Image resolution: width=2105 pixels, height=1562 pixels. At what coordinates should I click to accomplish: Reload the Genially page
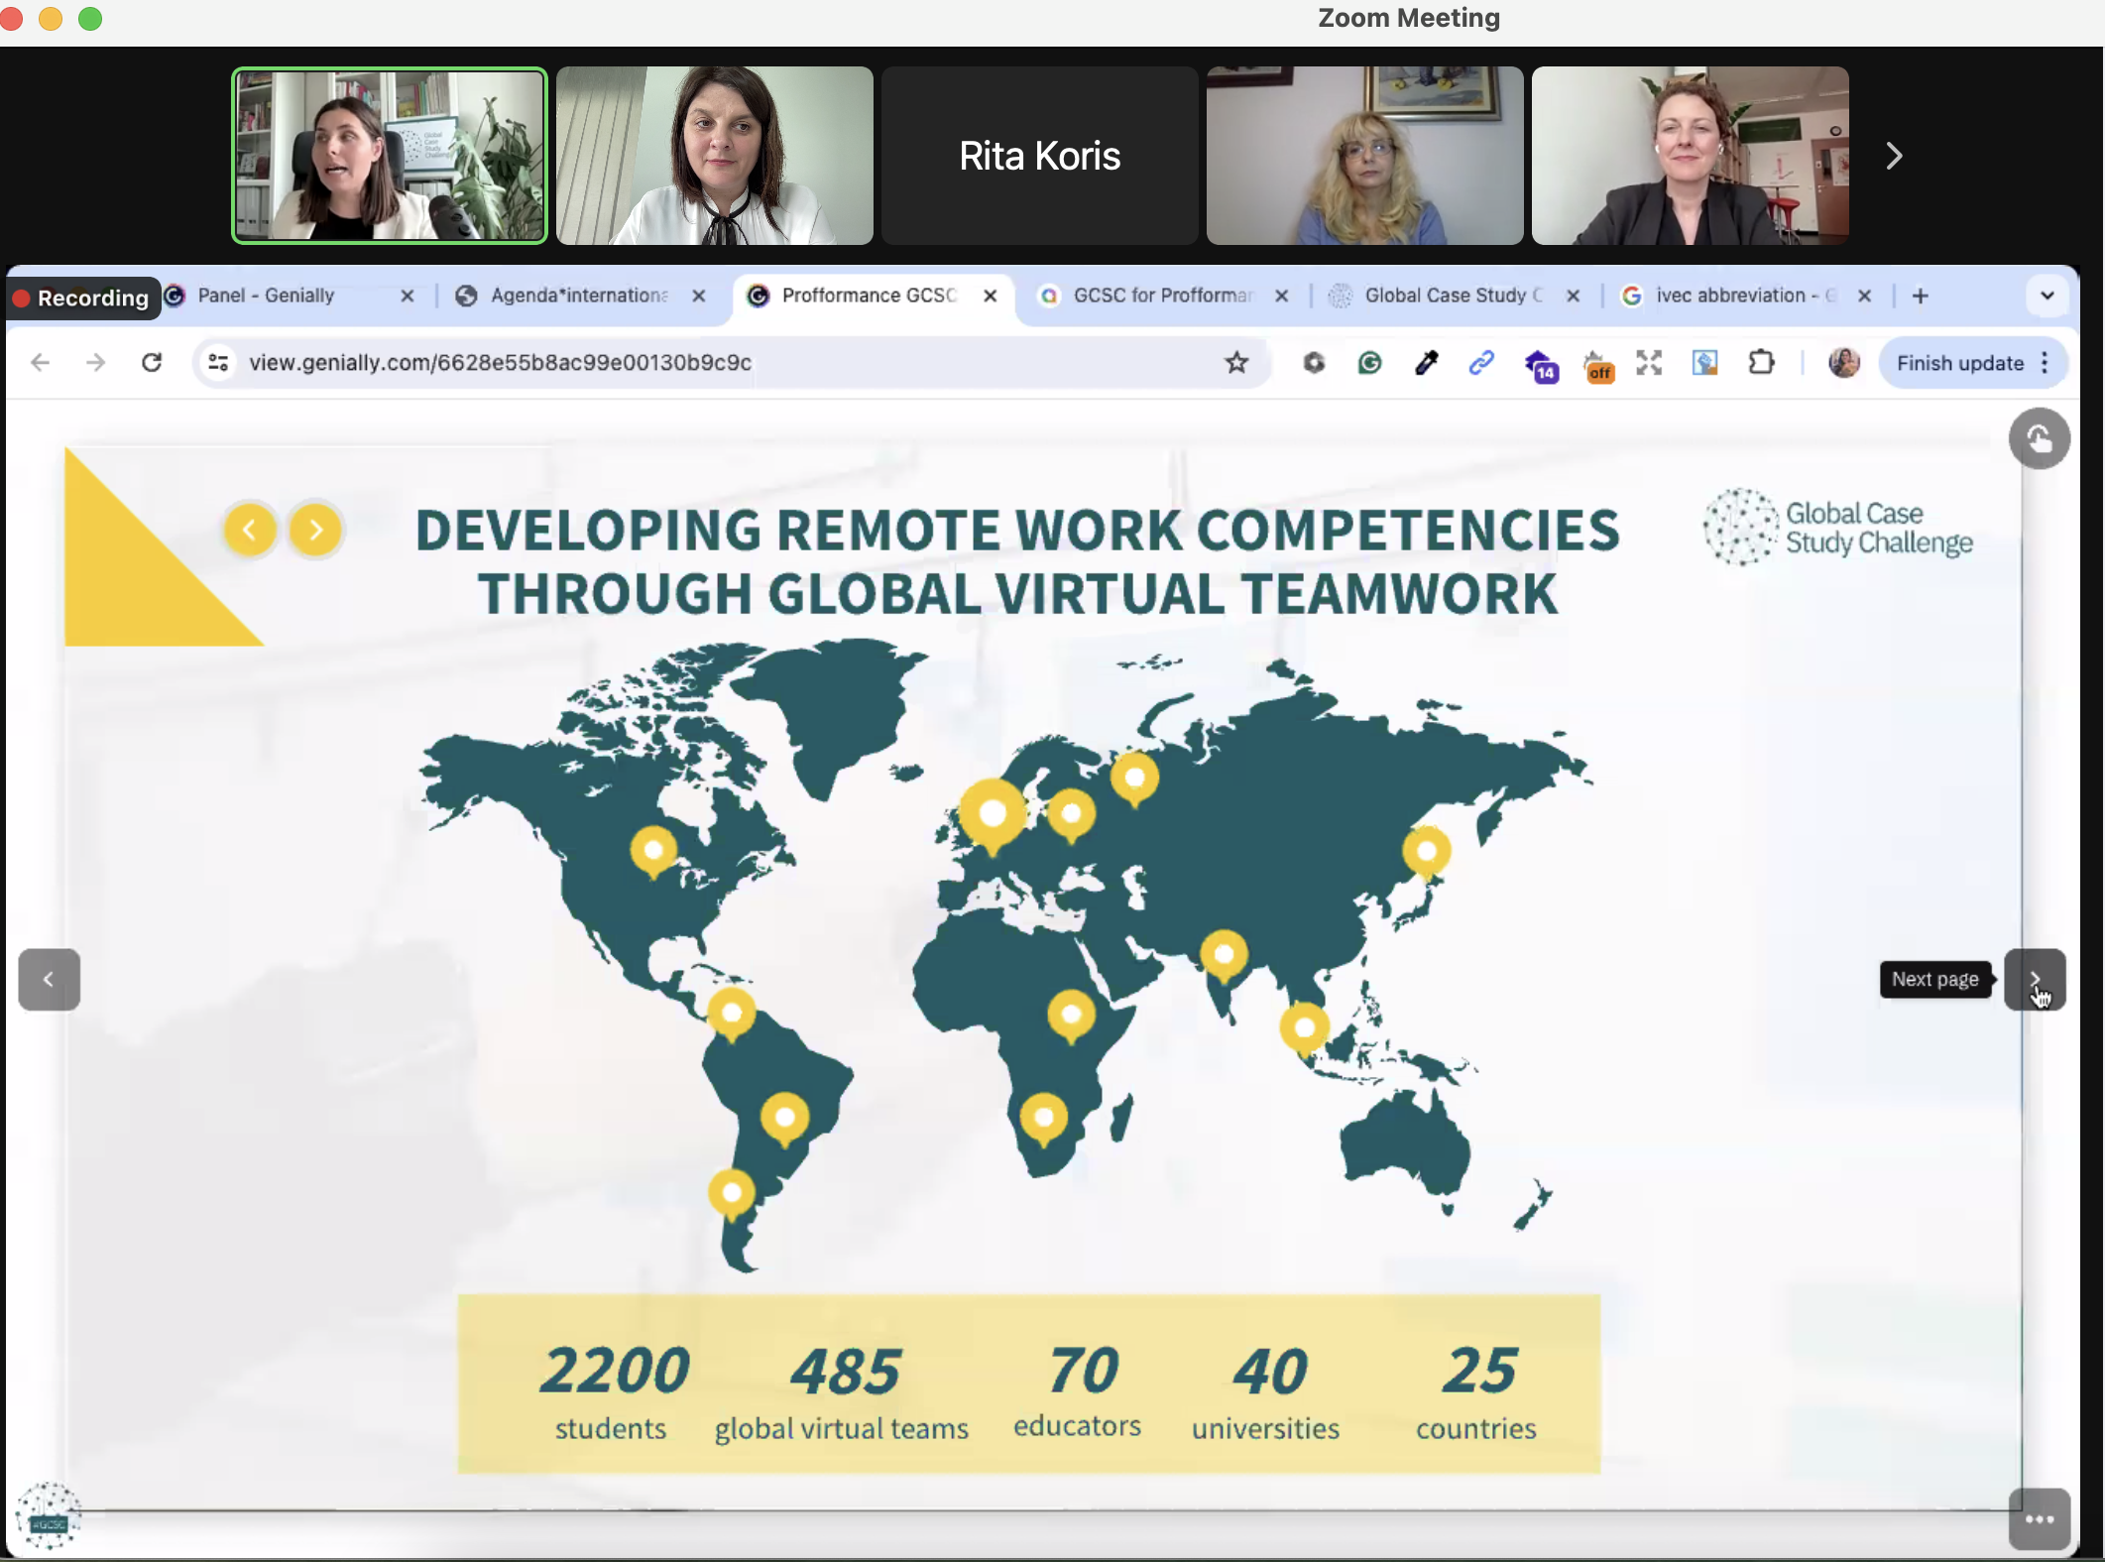(152, 363)
